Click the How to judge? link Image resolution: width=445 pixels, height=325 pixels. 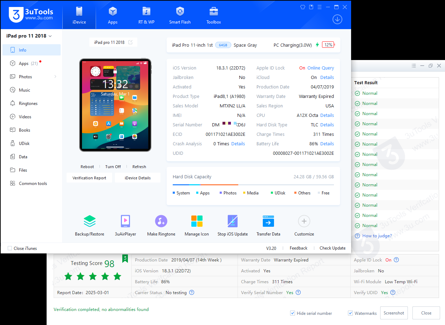tap(377, 236)
